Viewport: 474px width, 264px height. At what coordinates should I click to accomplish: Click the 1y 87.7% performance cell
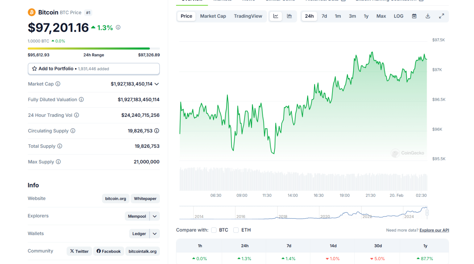pyautogui.click(x=425, y=258)
